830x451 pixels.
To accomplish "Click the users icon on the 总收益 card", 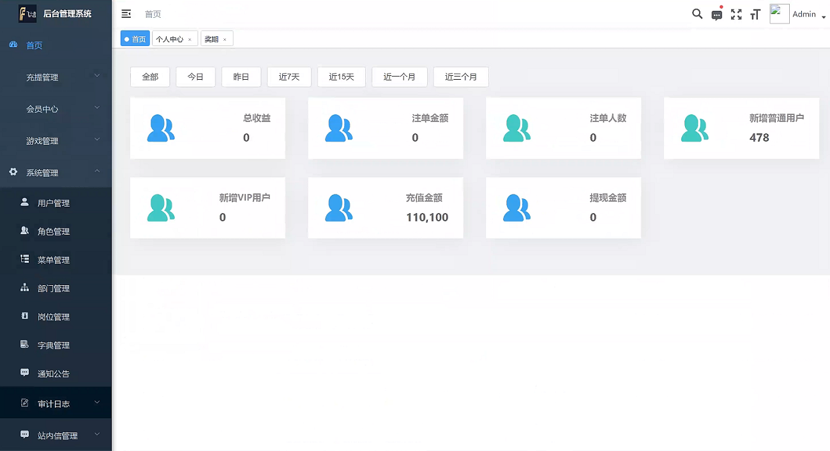I will point(161,128).
